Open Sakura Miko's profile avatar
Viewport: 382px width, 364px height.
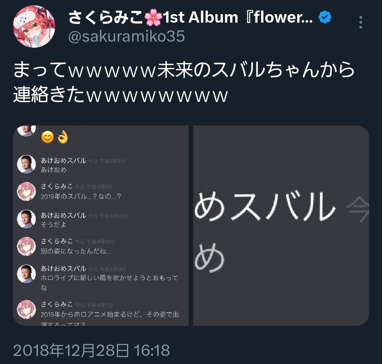click(x=34, y=26)
